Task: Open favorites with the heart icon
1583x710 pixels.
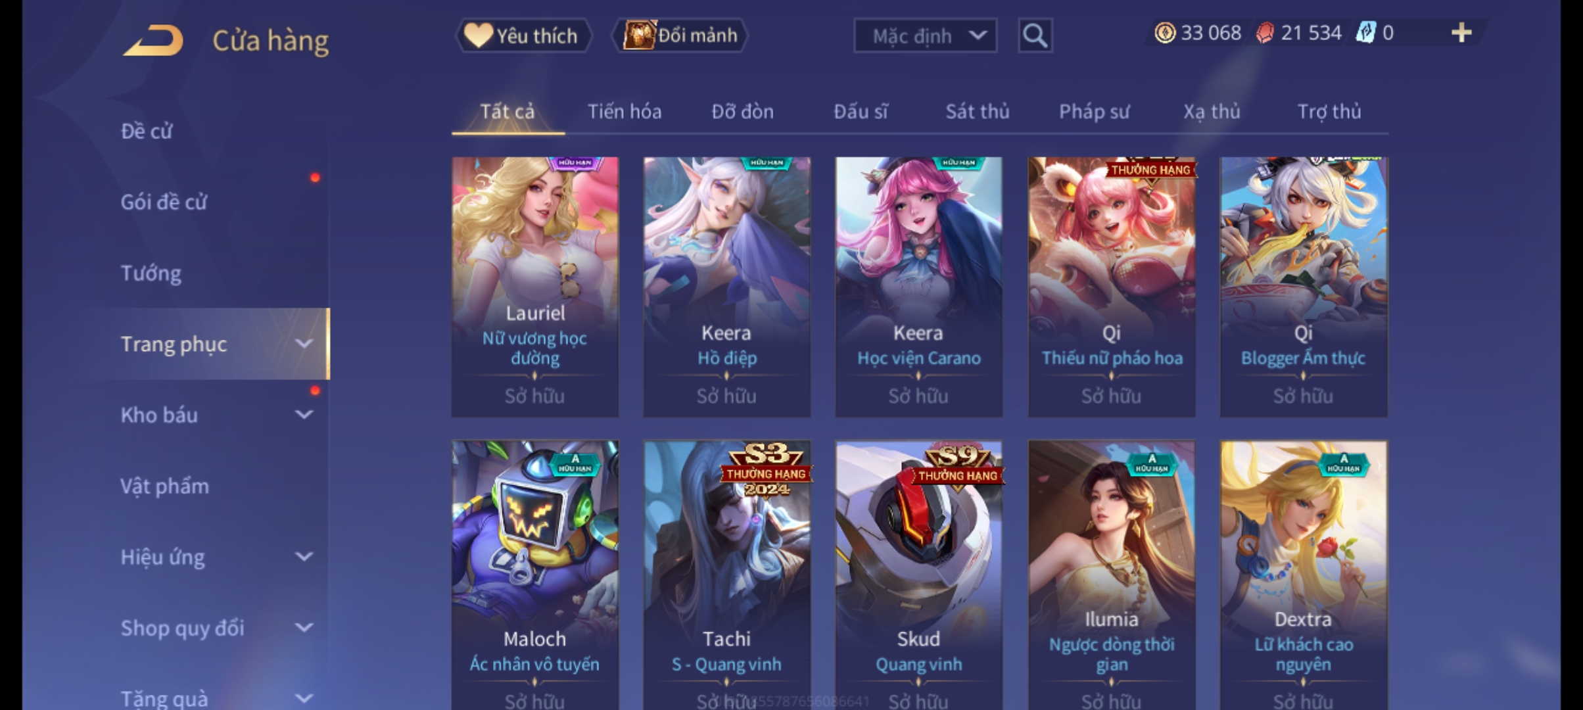Action: coord(478,35)
